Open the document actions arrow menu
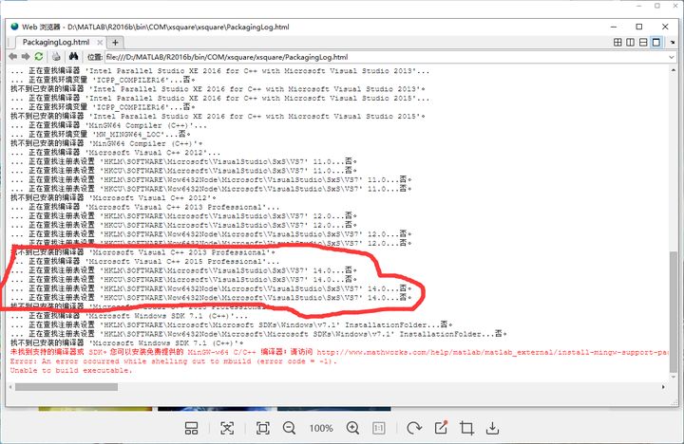 (x=673, y=43)
